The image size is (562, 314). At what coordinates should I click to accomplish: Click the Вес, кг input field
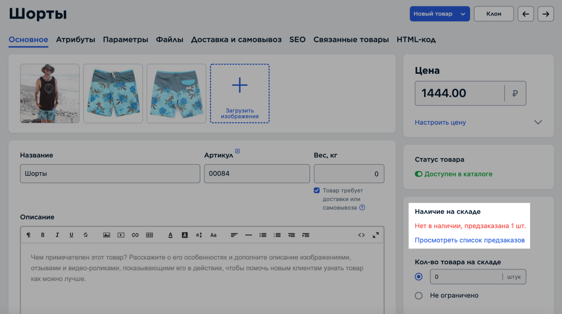point(349,174)
